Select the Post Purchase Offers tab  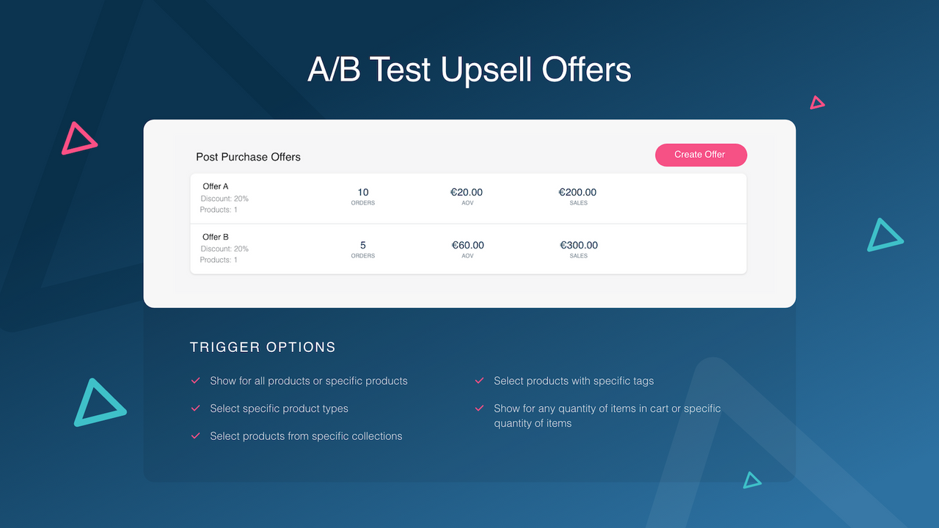248,157
